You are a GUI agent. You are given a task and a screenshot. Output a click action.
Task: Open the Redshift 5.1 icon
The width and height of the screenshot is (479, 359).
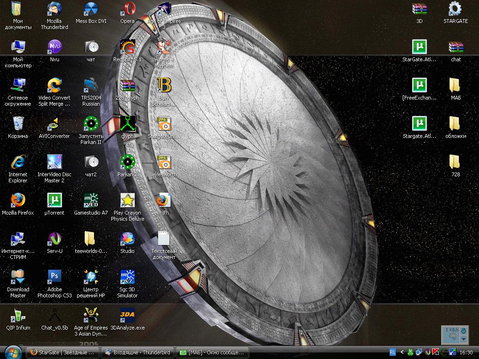tap(127, 47)
